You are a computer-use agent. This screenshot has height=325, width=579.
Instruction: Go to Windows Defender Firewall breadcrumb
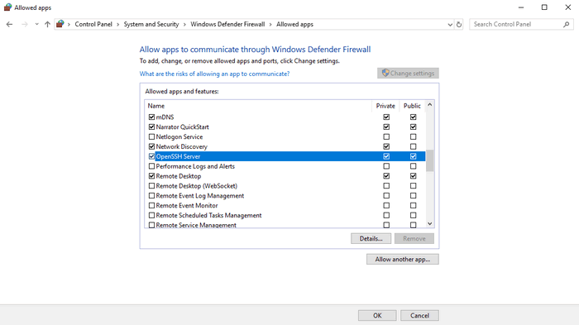tap(227, 24)
